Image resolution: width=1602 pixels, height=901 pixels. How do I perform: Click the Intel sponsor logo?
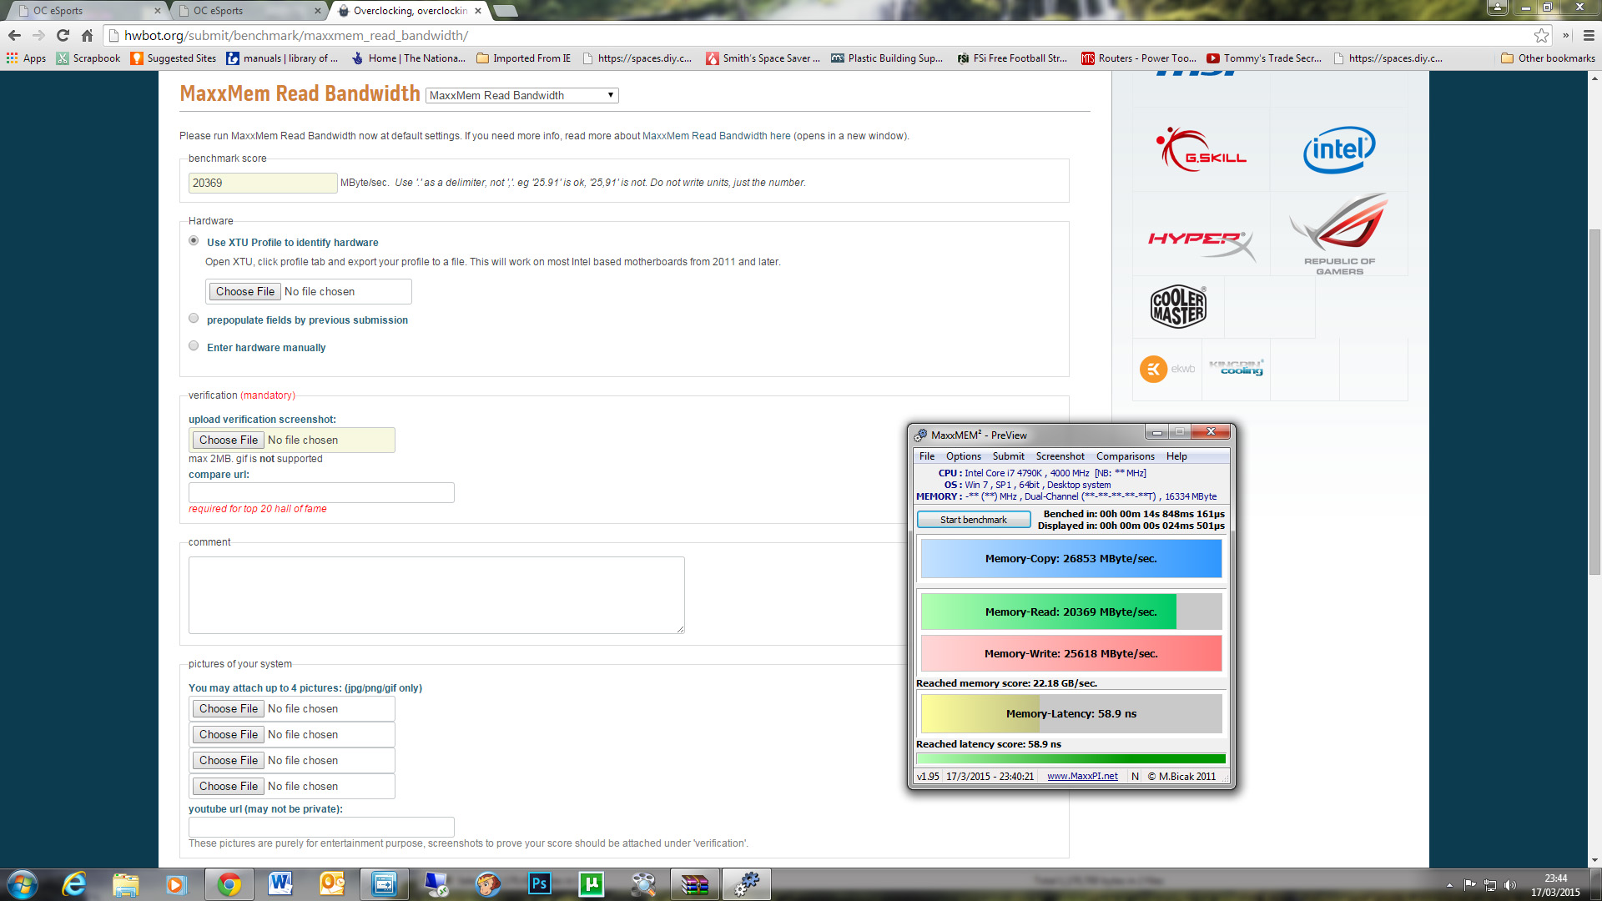coord(1339,150)
